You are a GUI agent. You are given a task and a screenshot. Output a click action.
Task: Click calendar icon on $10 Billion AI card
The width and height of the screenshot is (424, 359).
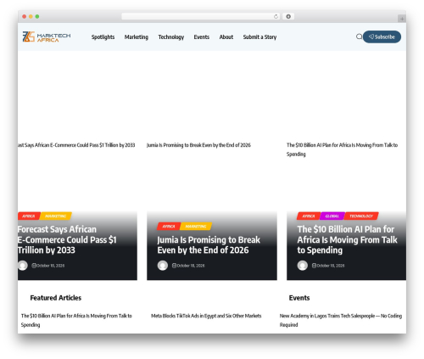click(314, 266)
